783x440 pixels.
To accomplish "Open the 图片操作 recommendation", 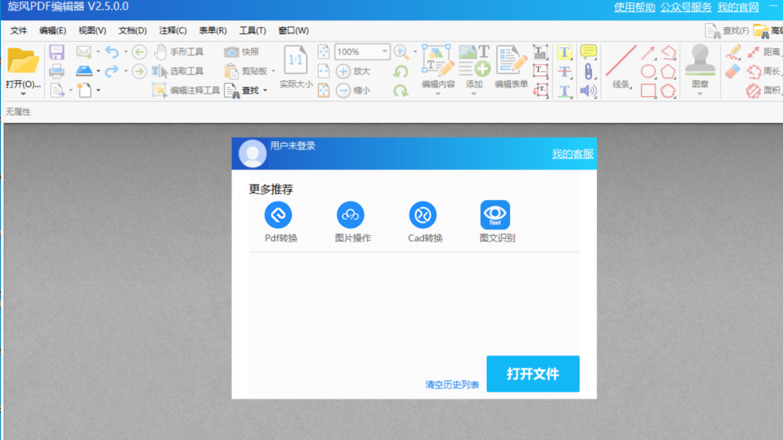I will 352,222.
